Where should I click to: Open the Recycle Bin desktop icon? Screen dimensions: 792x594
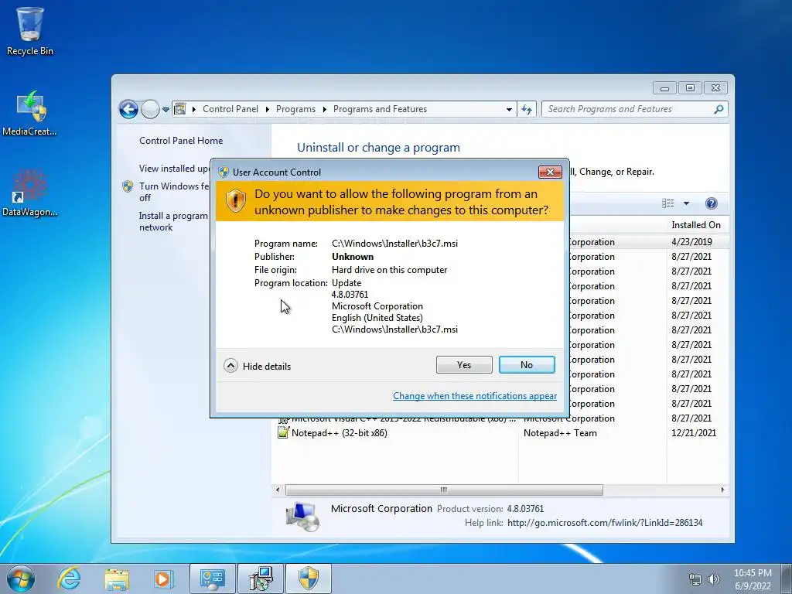(x=30, y=31)
